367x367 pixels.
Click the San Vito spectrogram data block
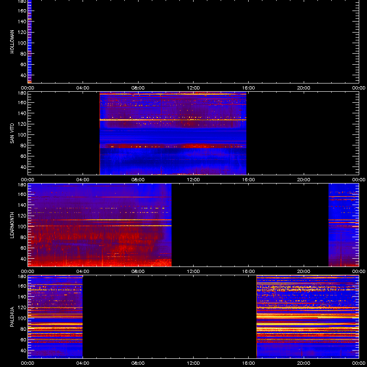173,133
